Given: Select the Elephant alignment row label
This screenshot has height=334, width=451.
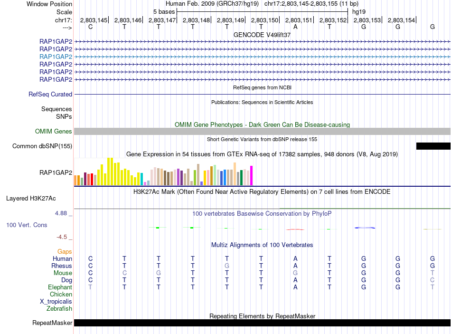Looking at the screenshot, I should (60, 287).
